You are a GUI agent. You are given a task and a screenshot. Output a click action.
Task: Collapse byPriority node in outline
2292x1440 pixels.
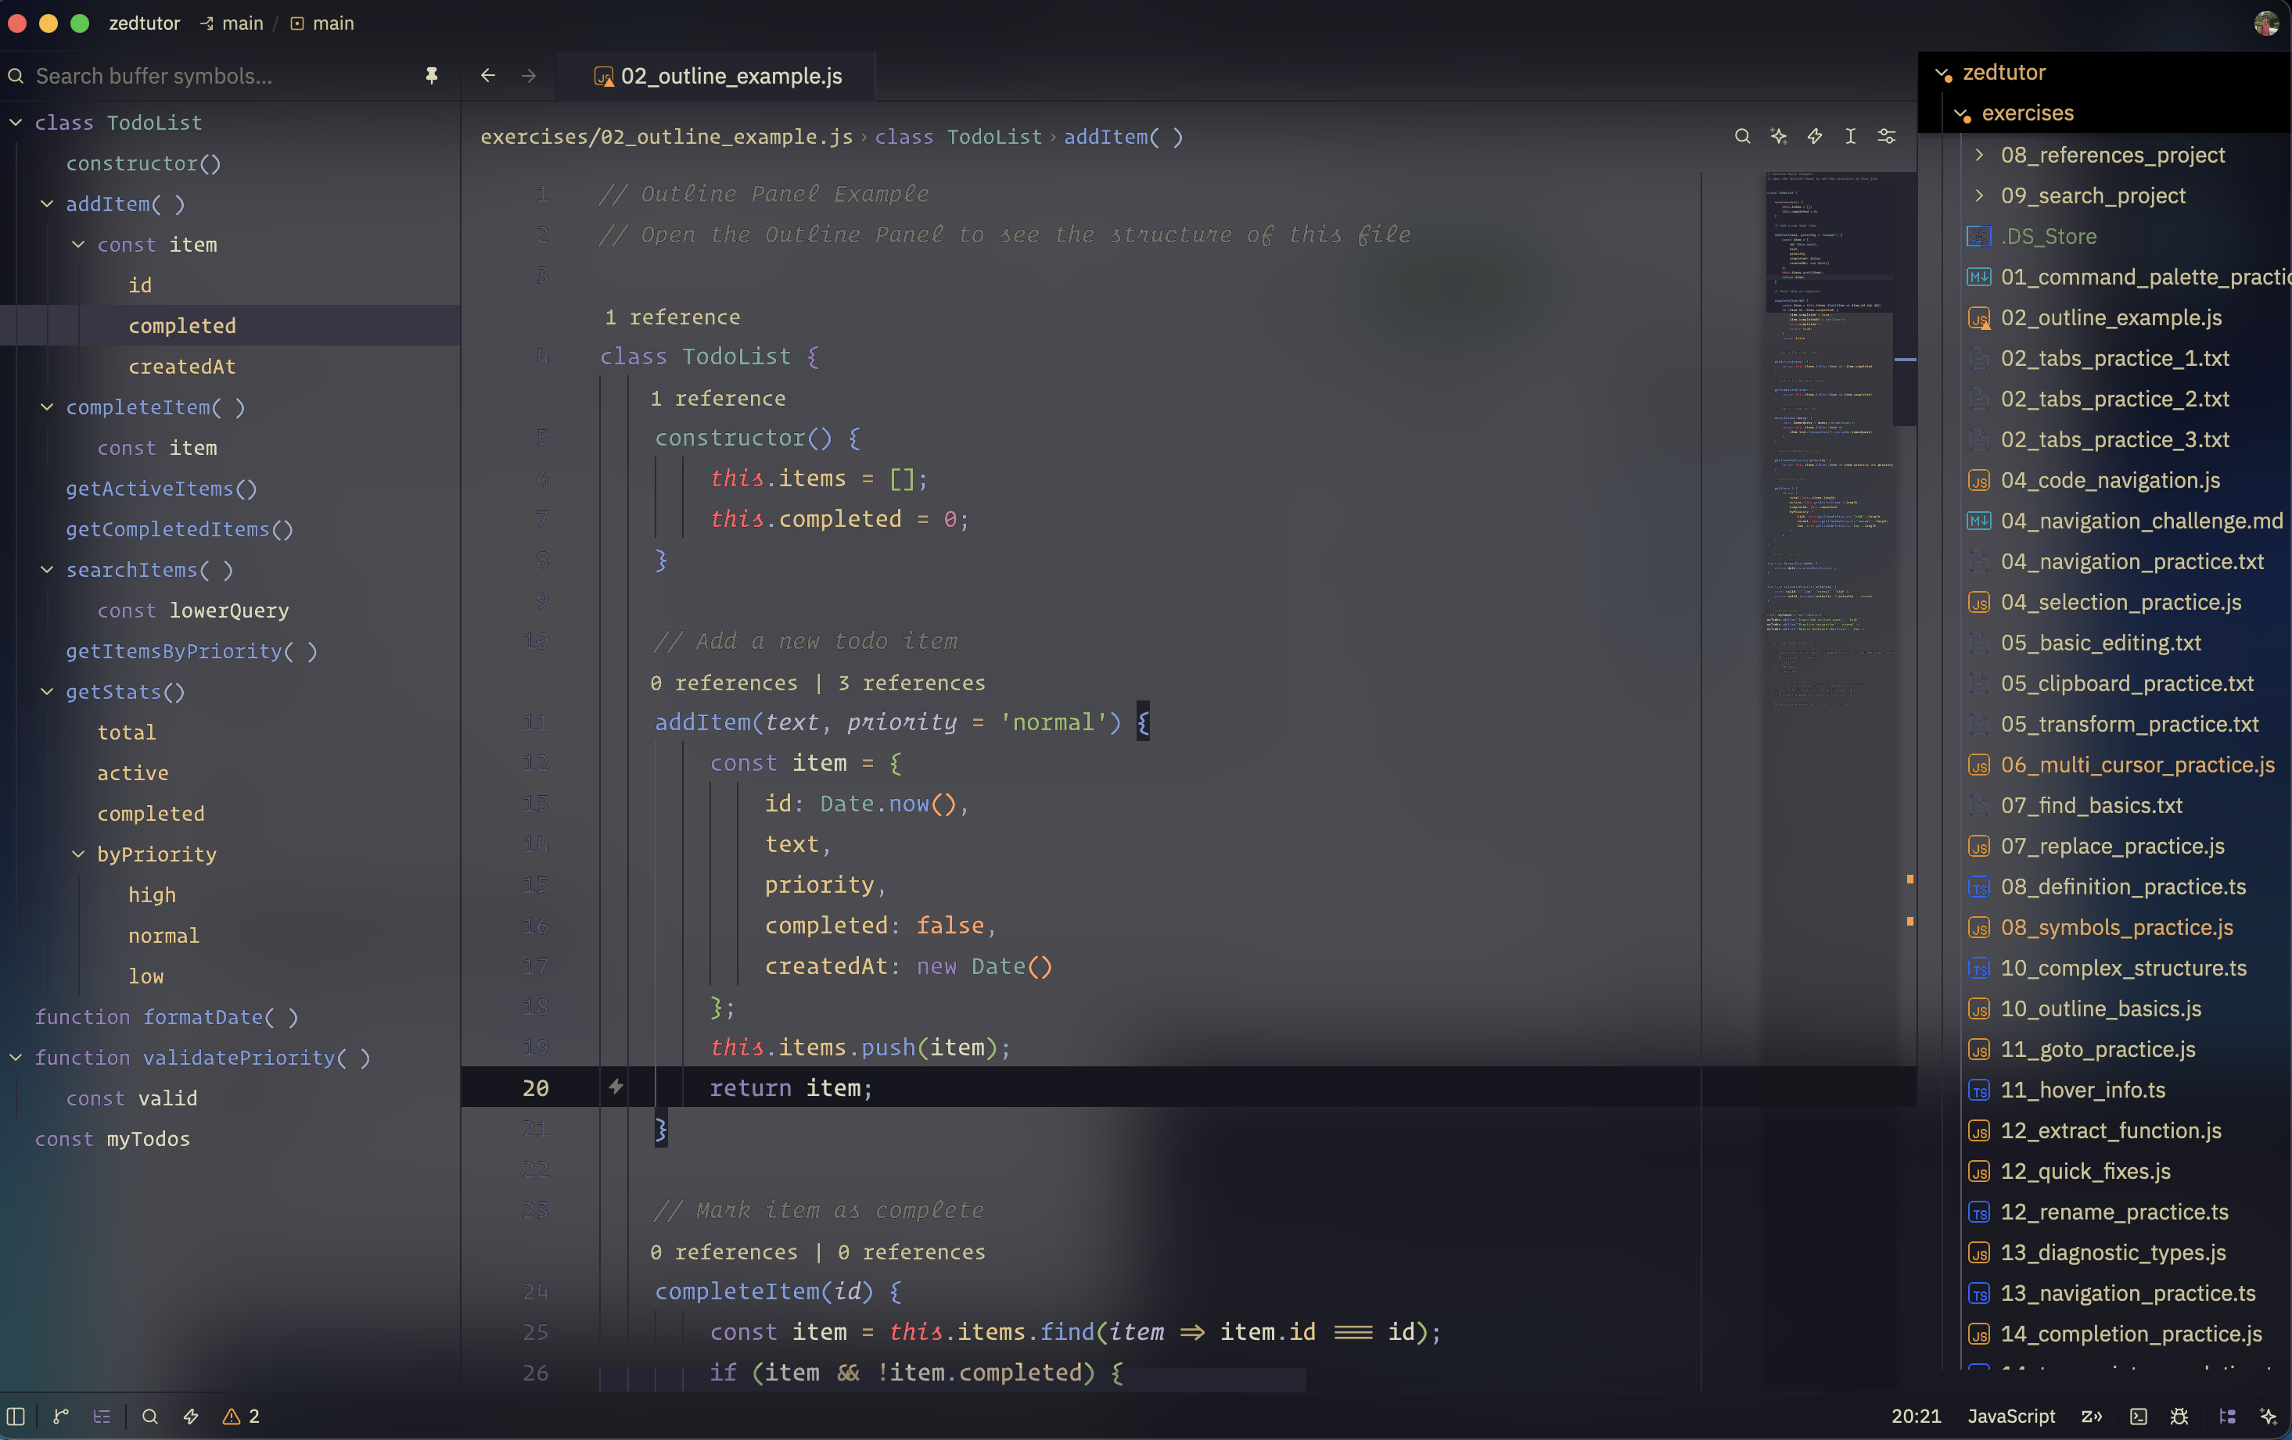(78, 854)
